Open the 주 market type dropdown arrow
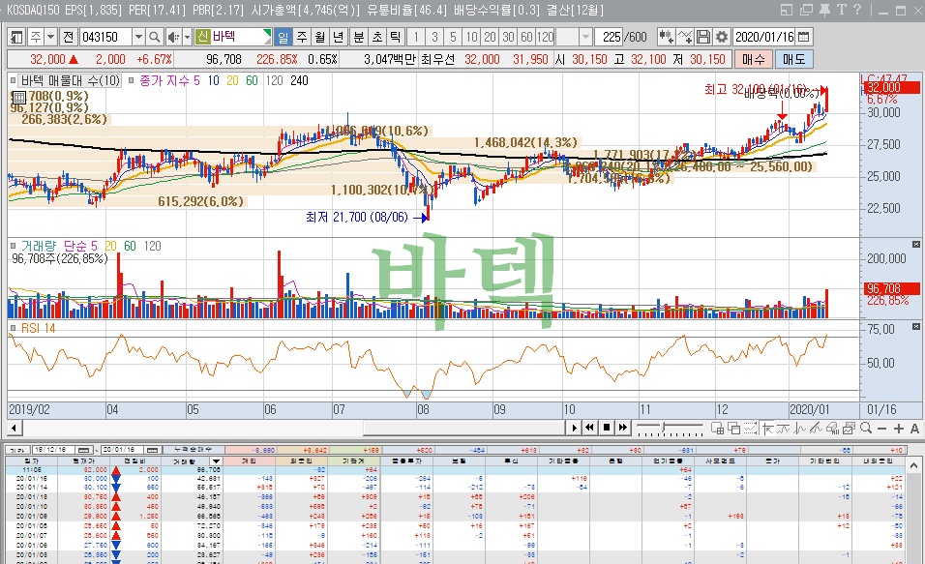This screenshot has width=925, height=564. [x=50, y=37]
